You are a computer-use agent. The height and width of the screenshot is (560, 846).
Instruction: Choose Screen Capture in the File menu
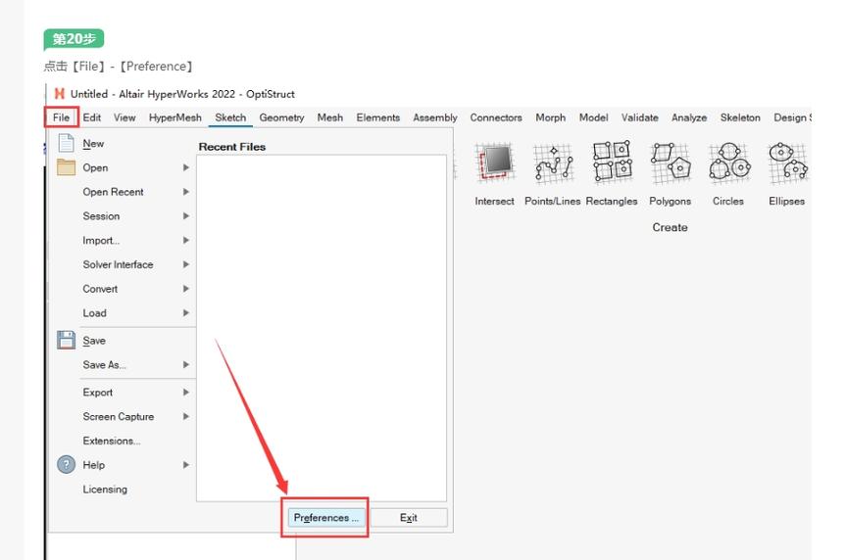(119, 417)
